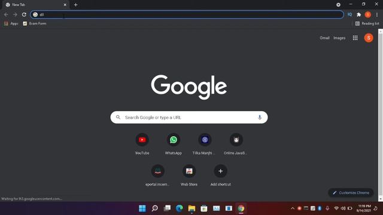Screen dimensions: 383x215
Task: Open a new tab with plus
Action: [76, 5]
